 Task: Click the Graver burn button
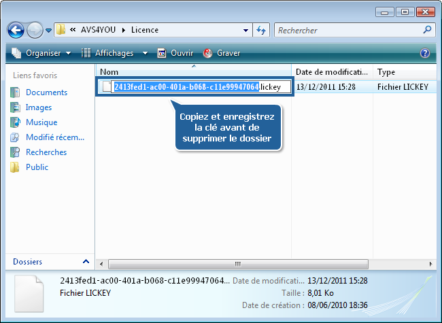click(222, 53)
